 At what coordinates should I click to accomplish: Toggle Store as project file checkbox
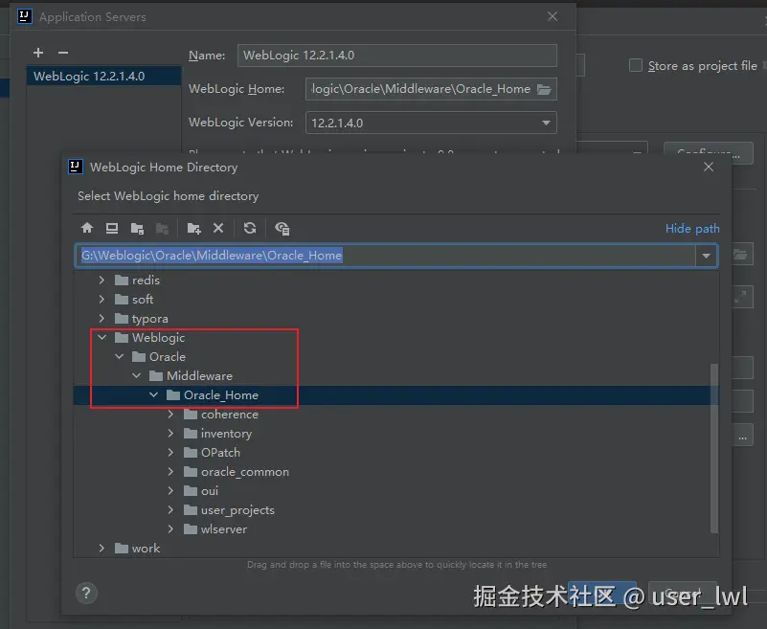coord(636,65)
